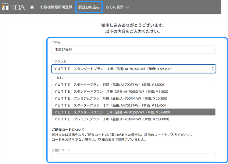
Task: Click the ご紹介コードについて heading
Action: point(68,130)
